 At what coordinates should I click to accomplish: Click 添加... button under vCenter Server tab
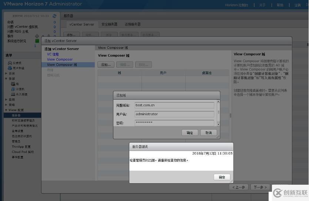click(72, 35)
